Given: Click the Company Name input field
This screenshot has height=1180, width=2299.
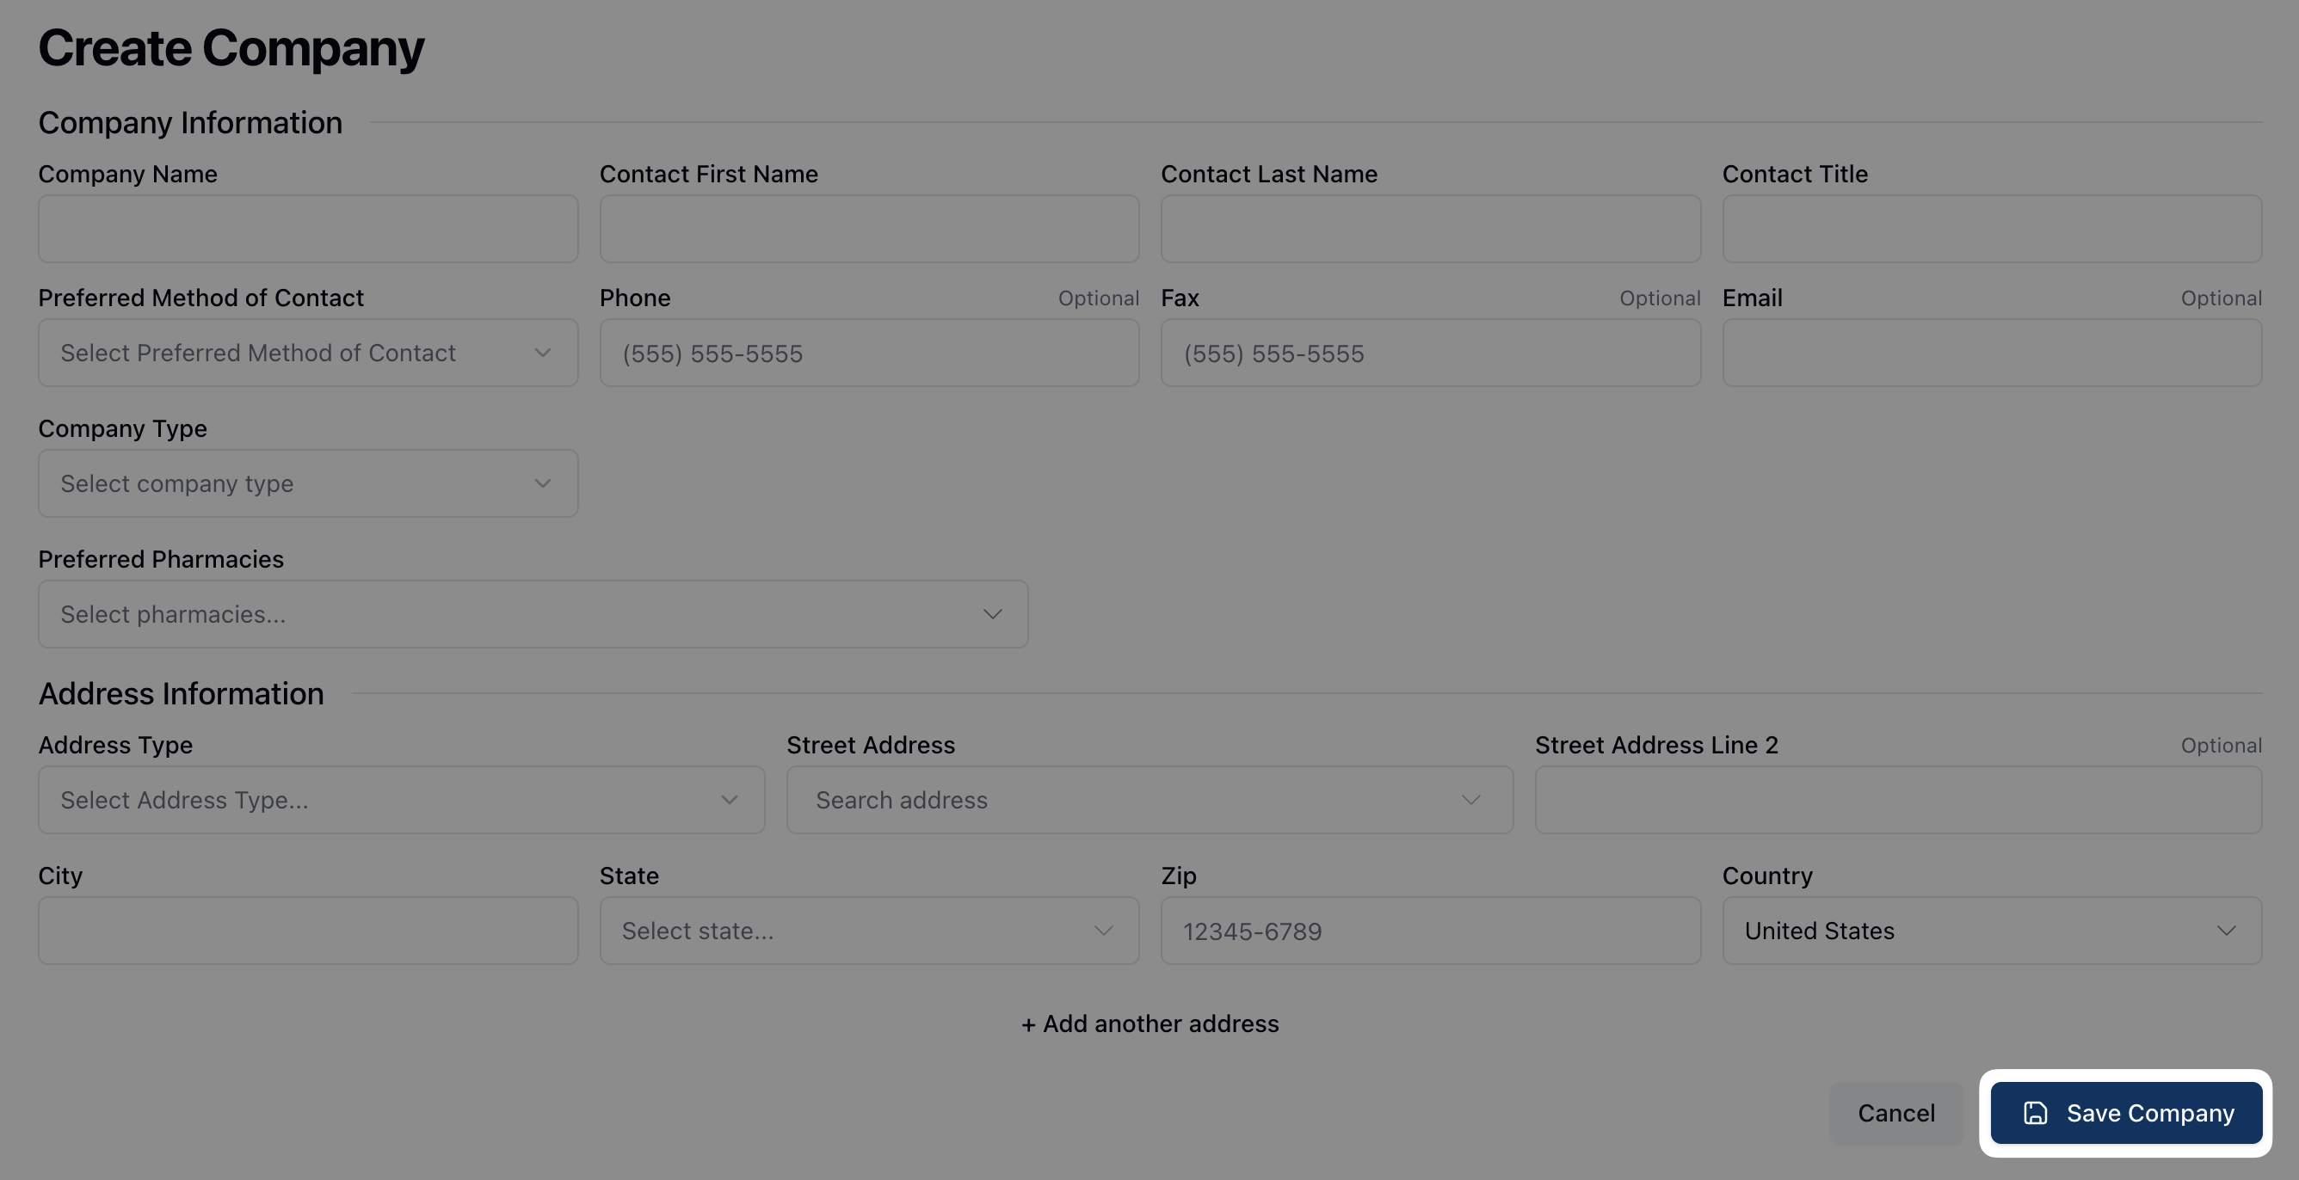Looking at the screenshot, I should (x=308, y=230).
